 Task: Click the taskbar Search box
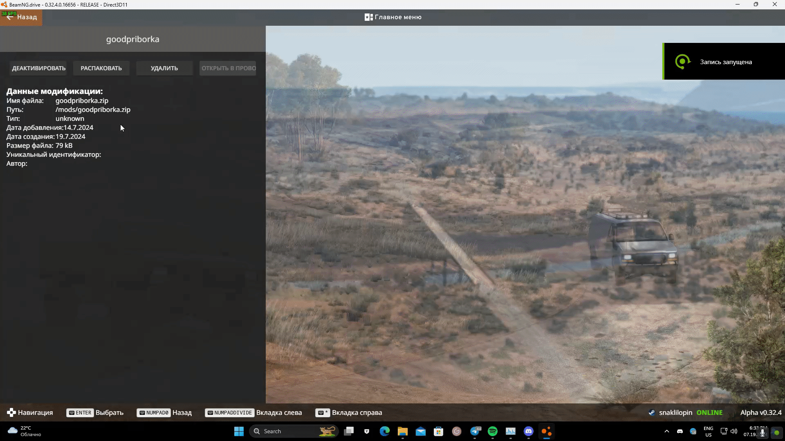click(x=294, y=431)
